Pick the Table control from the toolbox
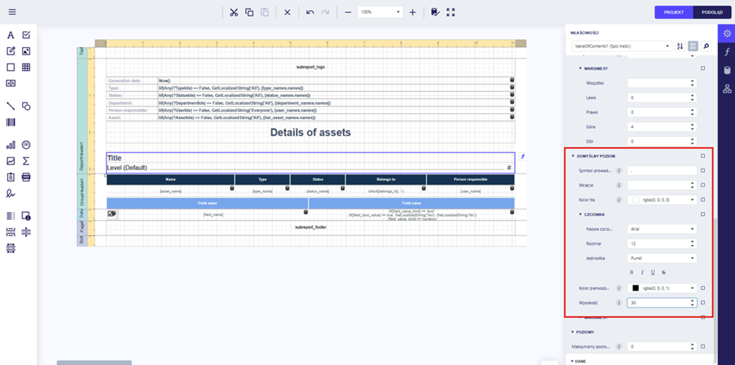735x365 pixels. pos(26,67)
